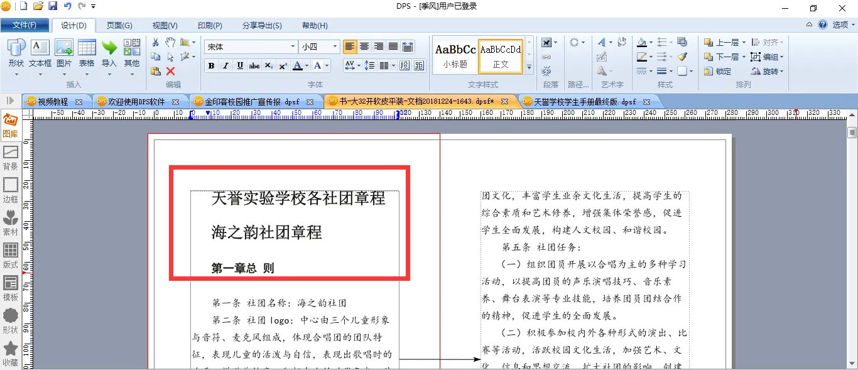Open the font name dropdown 宋体
The width and height of the screenshot is (858, 370).
pos(293,46)
